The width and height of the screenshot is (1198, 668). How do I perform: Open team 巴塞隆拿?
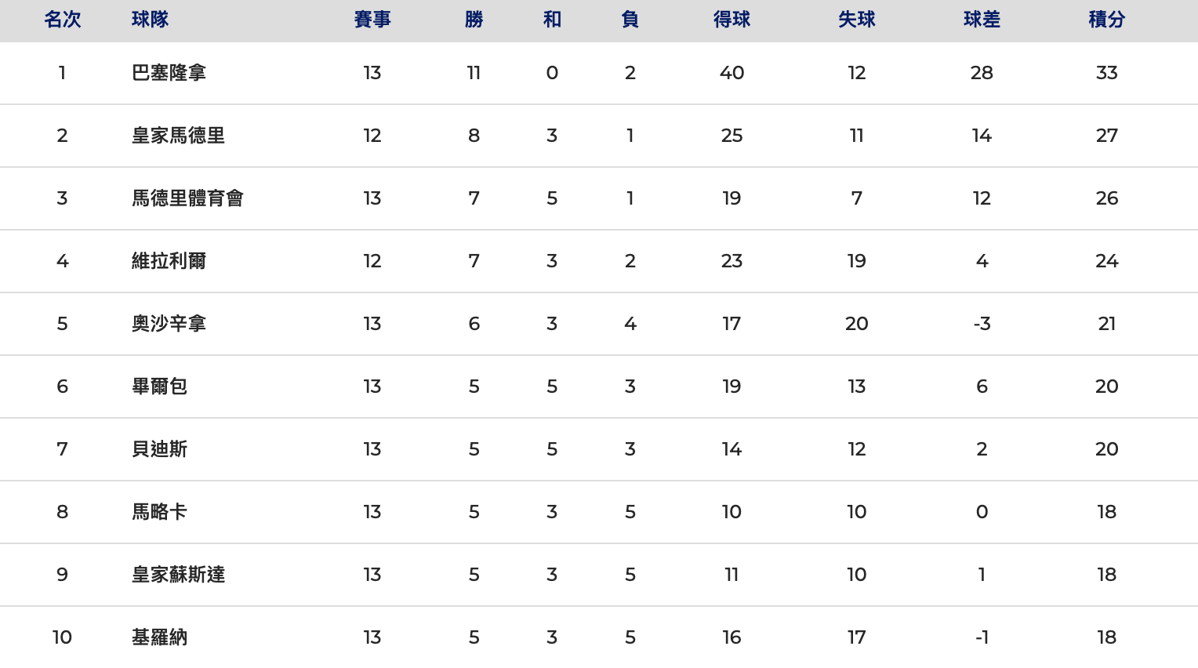tap(169, 73)
